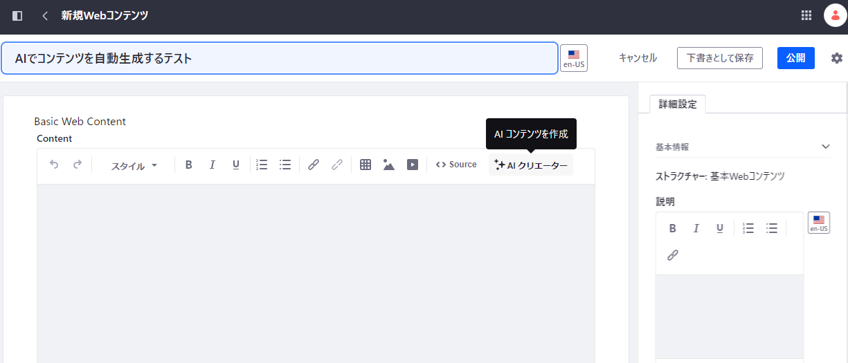Click the Basic Web Content heading
Viewport: 848px width, 363px height.
pos(80,122)
